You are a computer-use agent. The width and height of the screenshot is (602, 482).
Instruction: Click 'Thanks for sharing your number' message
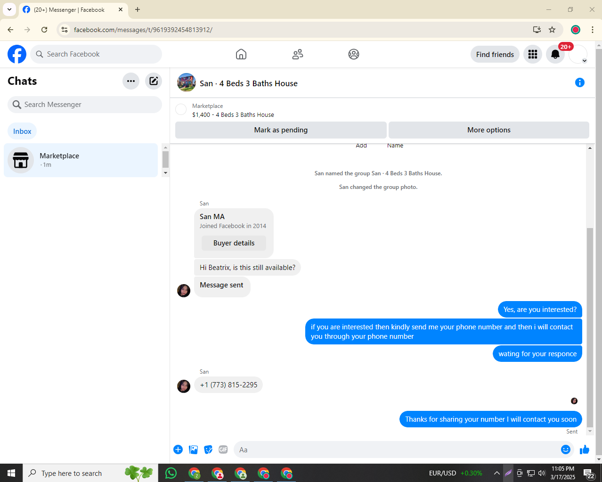pos(491,419)
